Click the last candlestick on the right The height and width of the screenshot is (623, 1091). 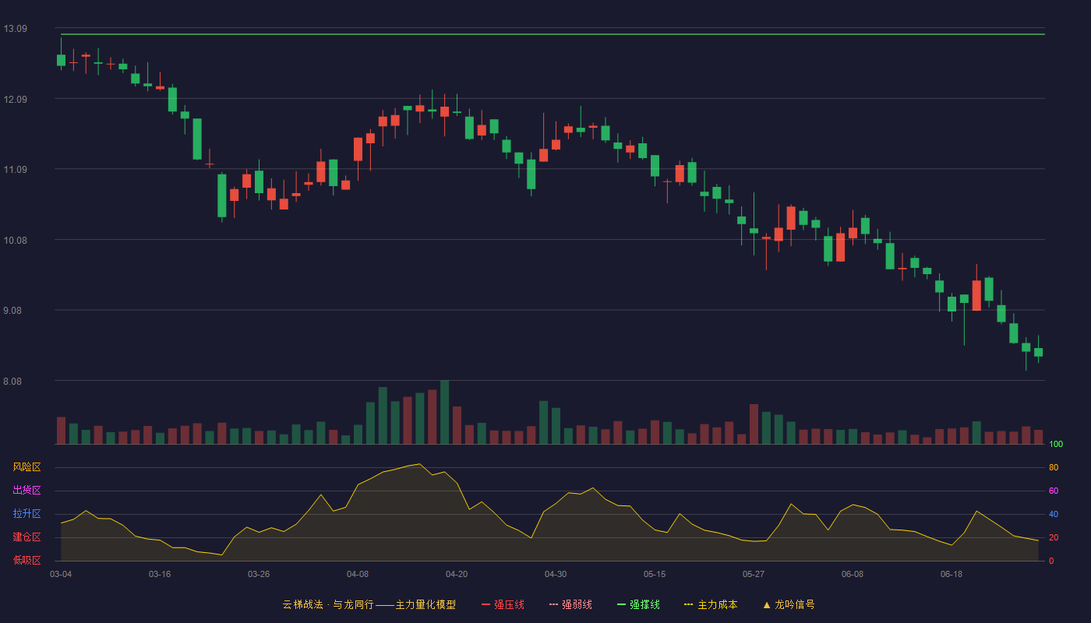click(x=1038, y=351)
